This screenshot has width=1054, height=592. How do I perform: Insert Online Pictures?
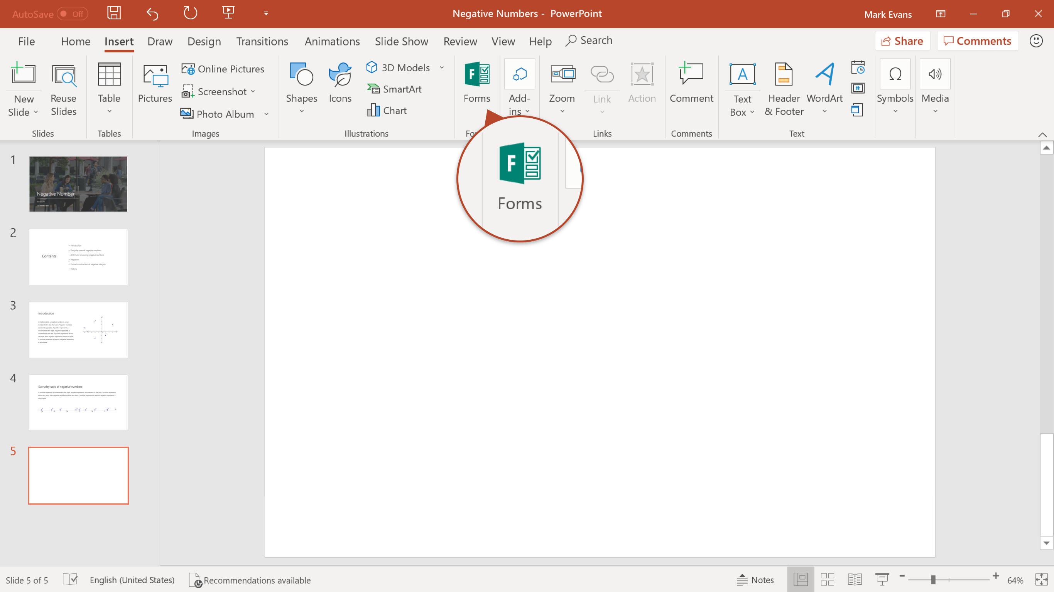click(x=223, y=69)
